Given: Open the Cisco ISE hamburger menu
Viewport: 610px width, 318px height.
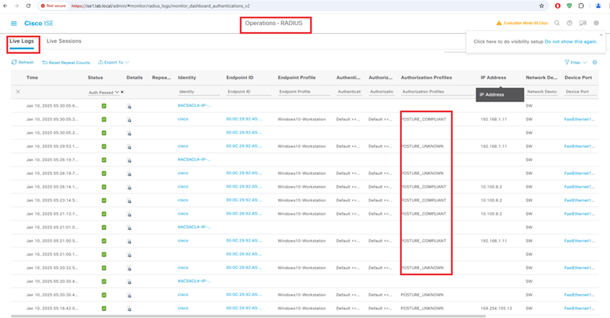Looking at the screenshot, I should pos(14,23).
